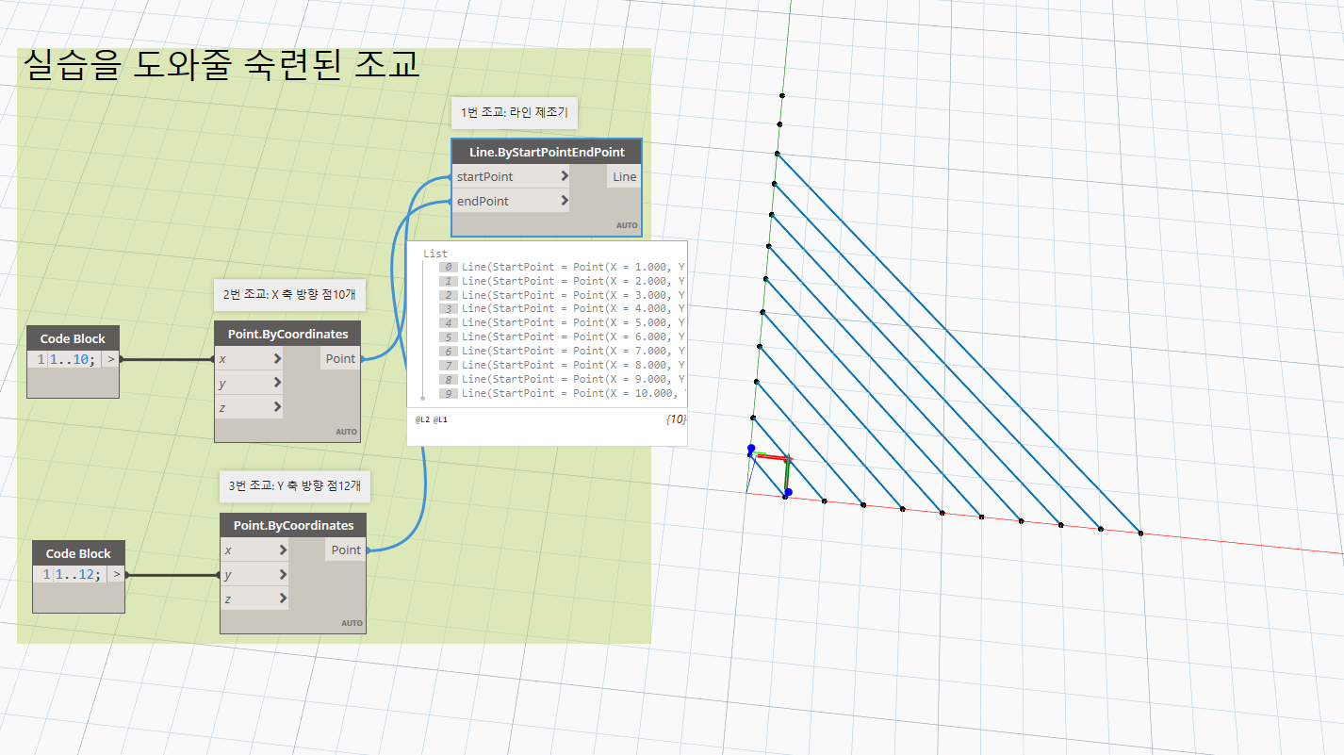The width and height of the screenshot is (1344, 755).
Task: Click the startPoint input port label
Action: (x=484, y=176)
